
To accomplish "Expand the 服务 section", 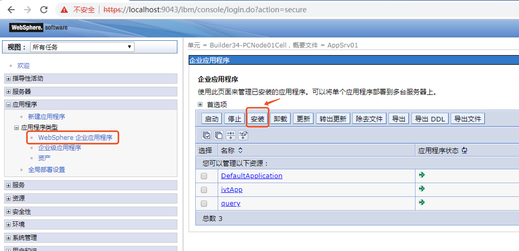I will [8, 185].
